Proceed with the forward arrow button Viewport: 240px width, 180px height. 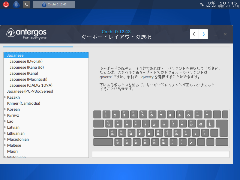click(x=203, y=34)
